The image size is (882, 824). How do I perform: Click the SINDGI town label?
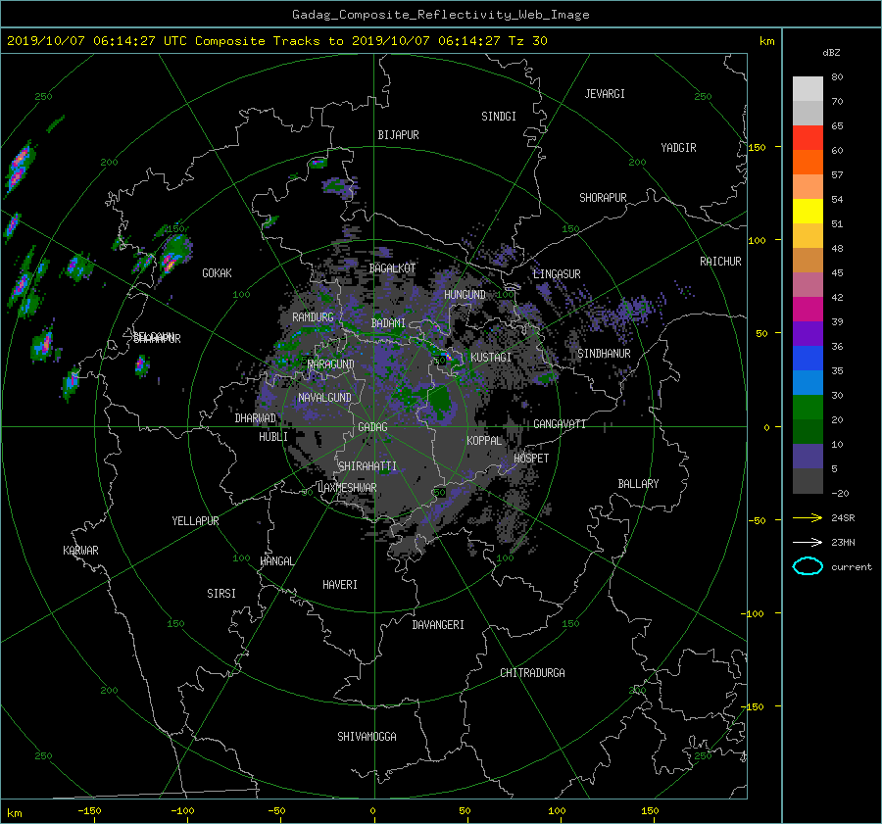[x=499, y=117]
